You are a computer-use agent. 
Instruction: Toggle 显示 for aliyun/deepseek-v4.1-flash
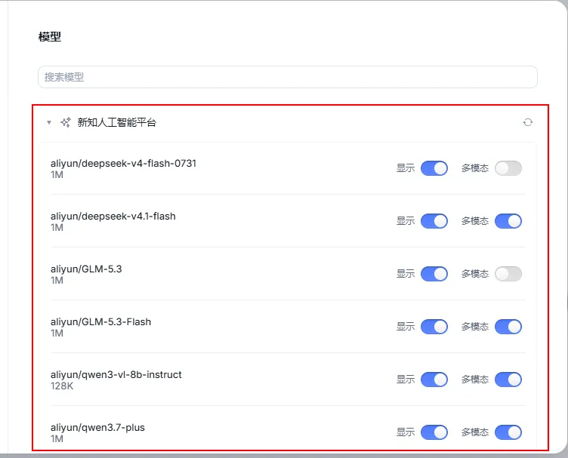tap(434, 221)
